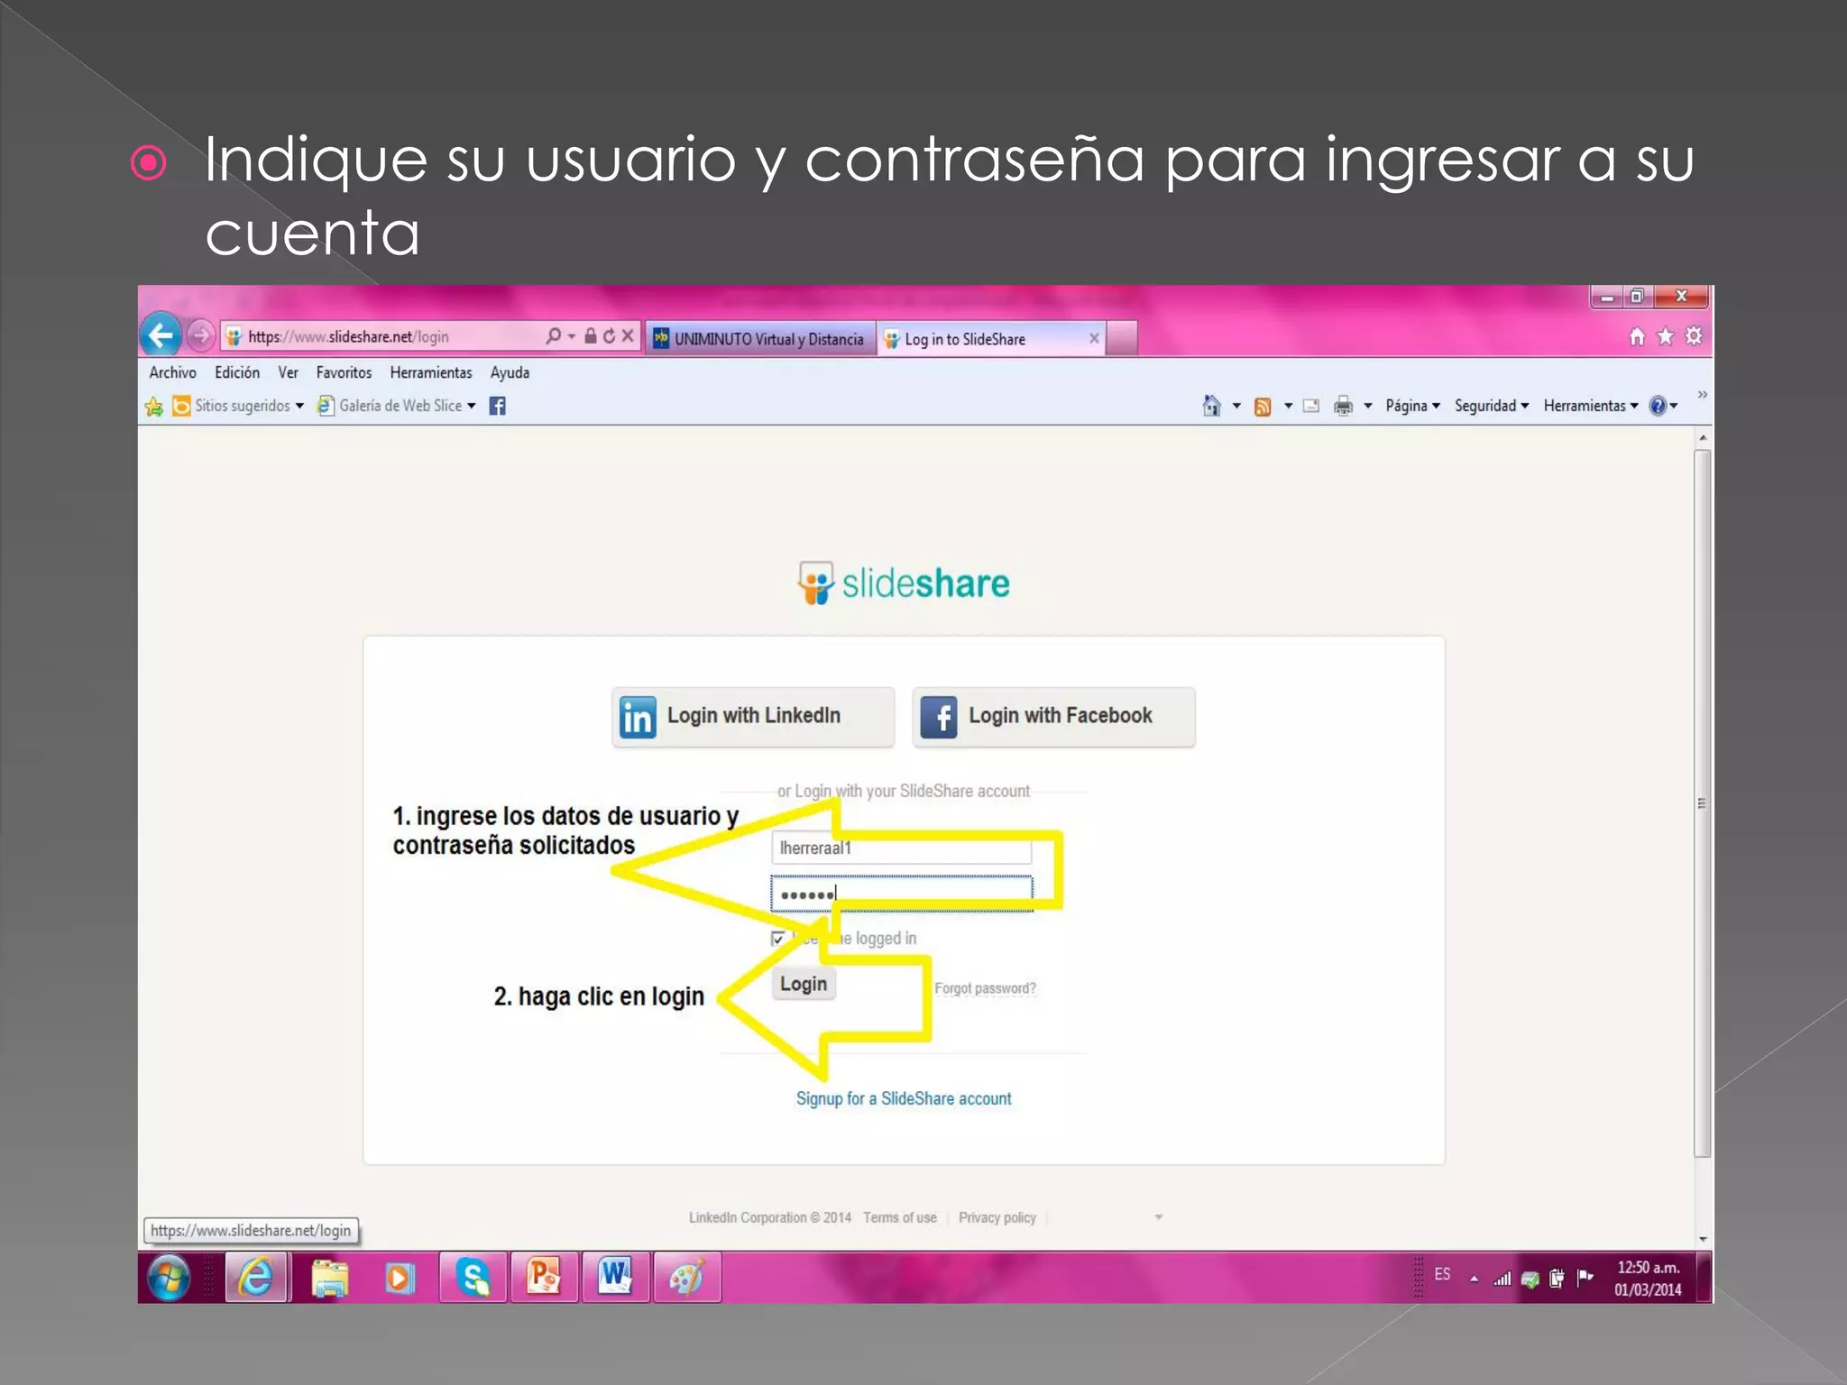Click the network signal tray icon
The width and height of the screenshot is (1847, 1385).
[1502, 1278]
